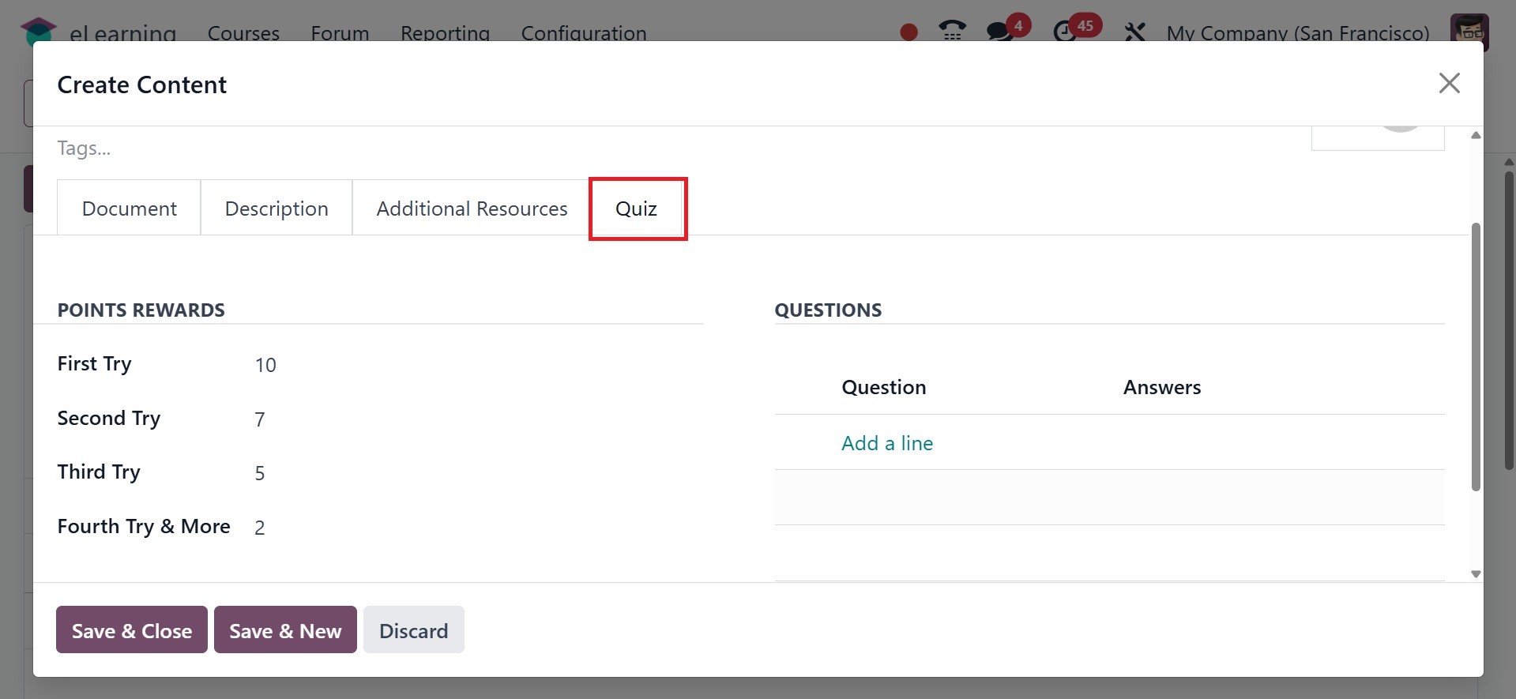Screen dimensions: 1516x699
Task: Click the red recording status dot
Action: tap(908, 32)
